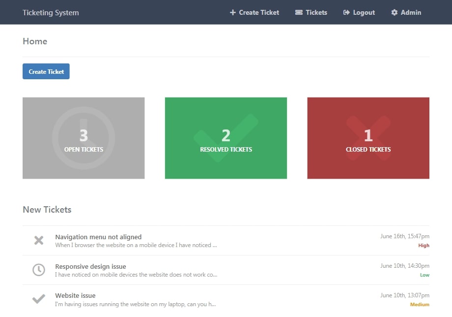Open the green Resolved Tickets card
The height and width of the screenshot is (317, 452).
pyautogui.click(x=226, y=138)
